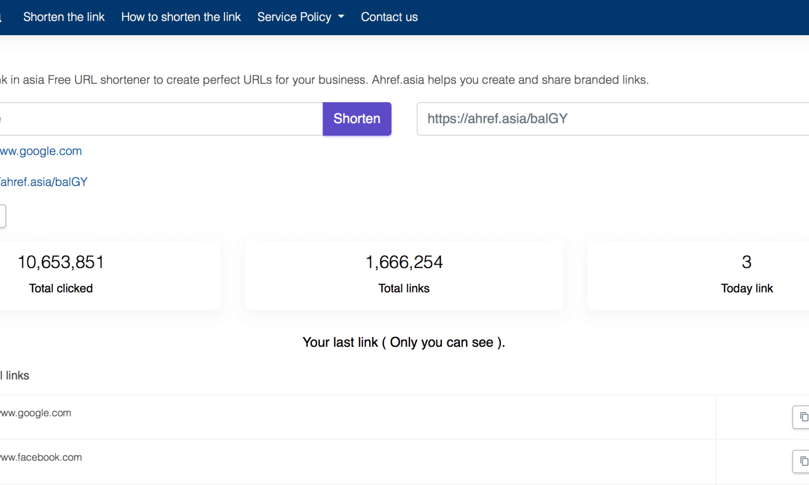Go to Contact us

click(389, 16)
